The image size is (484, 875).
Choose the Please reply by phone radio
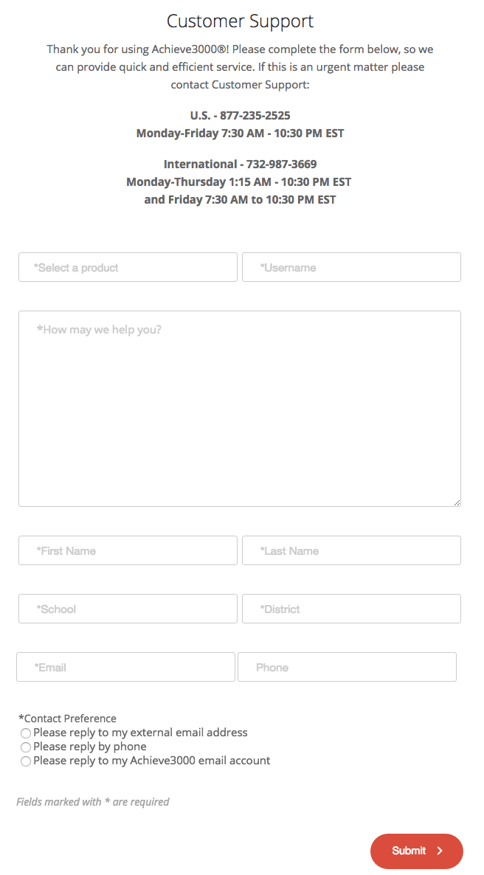[x=26, y=747]
